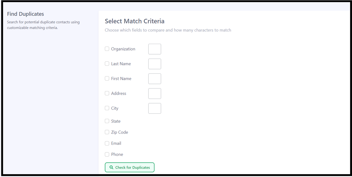
Task: Click the City character count field
Action: 155,108
